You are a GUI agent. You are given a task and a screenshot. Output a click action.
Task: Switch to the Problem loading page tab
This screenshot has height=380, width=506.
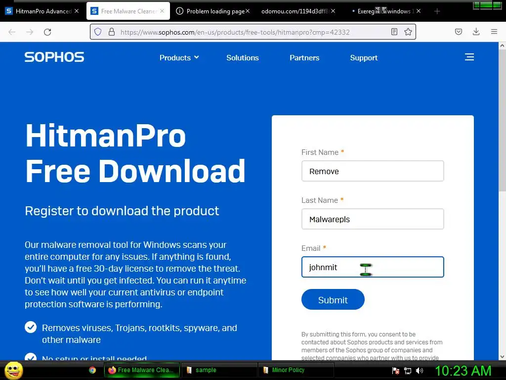[x=213, y=11]
